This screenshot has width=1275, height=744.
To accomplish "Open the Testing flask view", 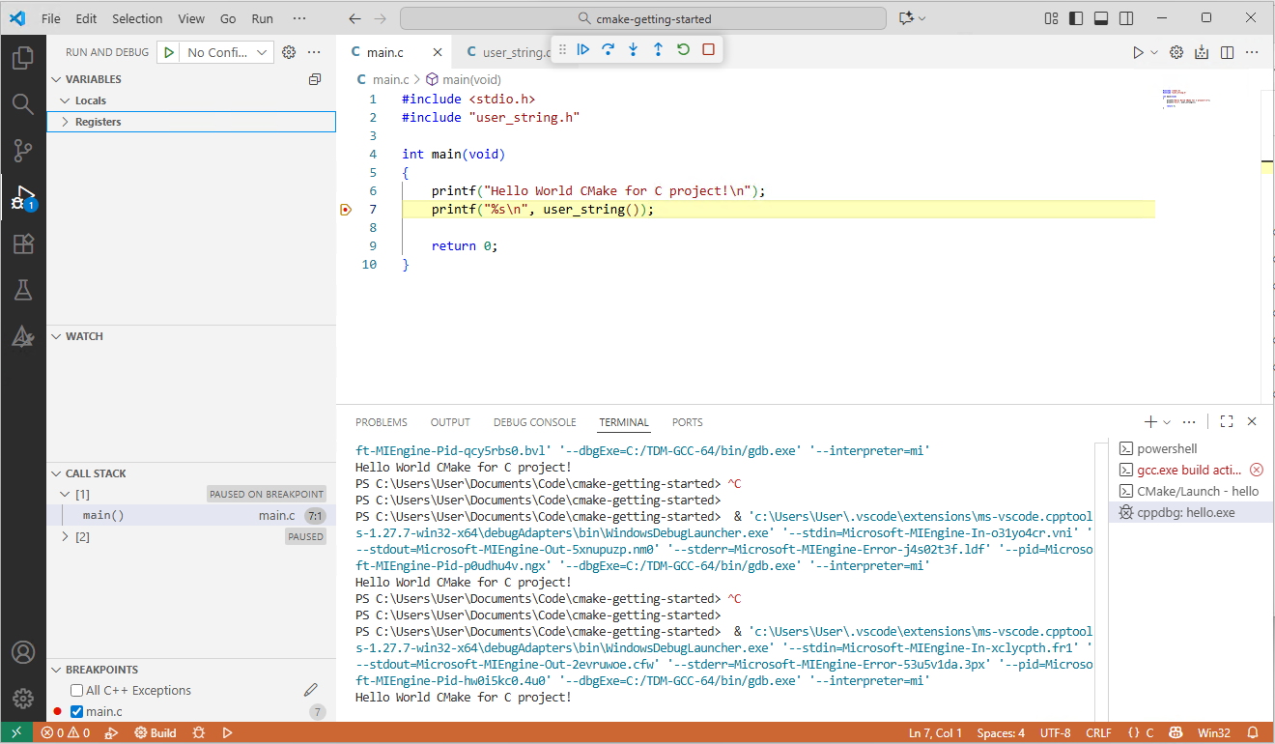I will click(x=23, y=290).
